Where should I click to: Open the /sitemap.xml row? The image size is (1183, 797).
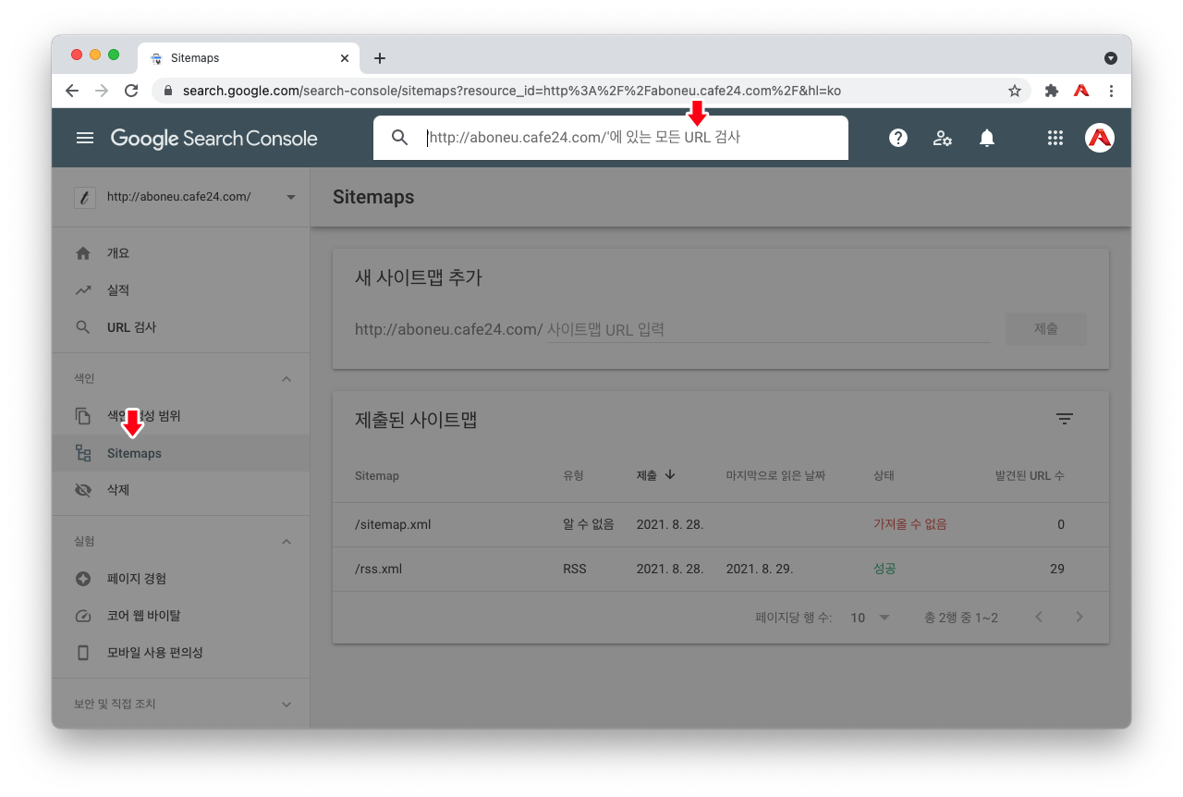point(721,524)
